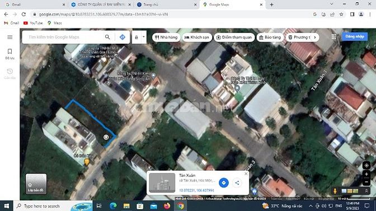Show more category chips with right chevron
The height and width of the screenshot is (211, 376).
pos(315,37)
